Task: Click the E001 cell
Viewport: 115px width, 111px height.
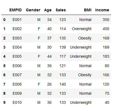Action: [17, 20]
